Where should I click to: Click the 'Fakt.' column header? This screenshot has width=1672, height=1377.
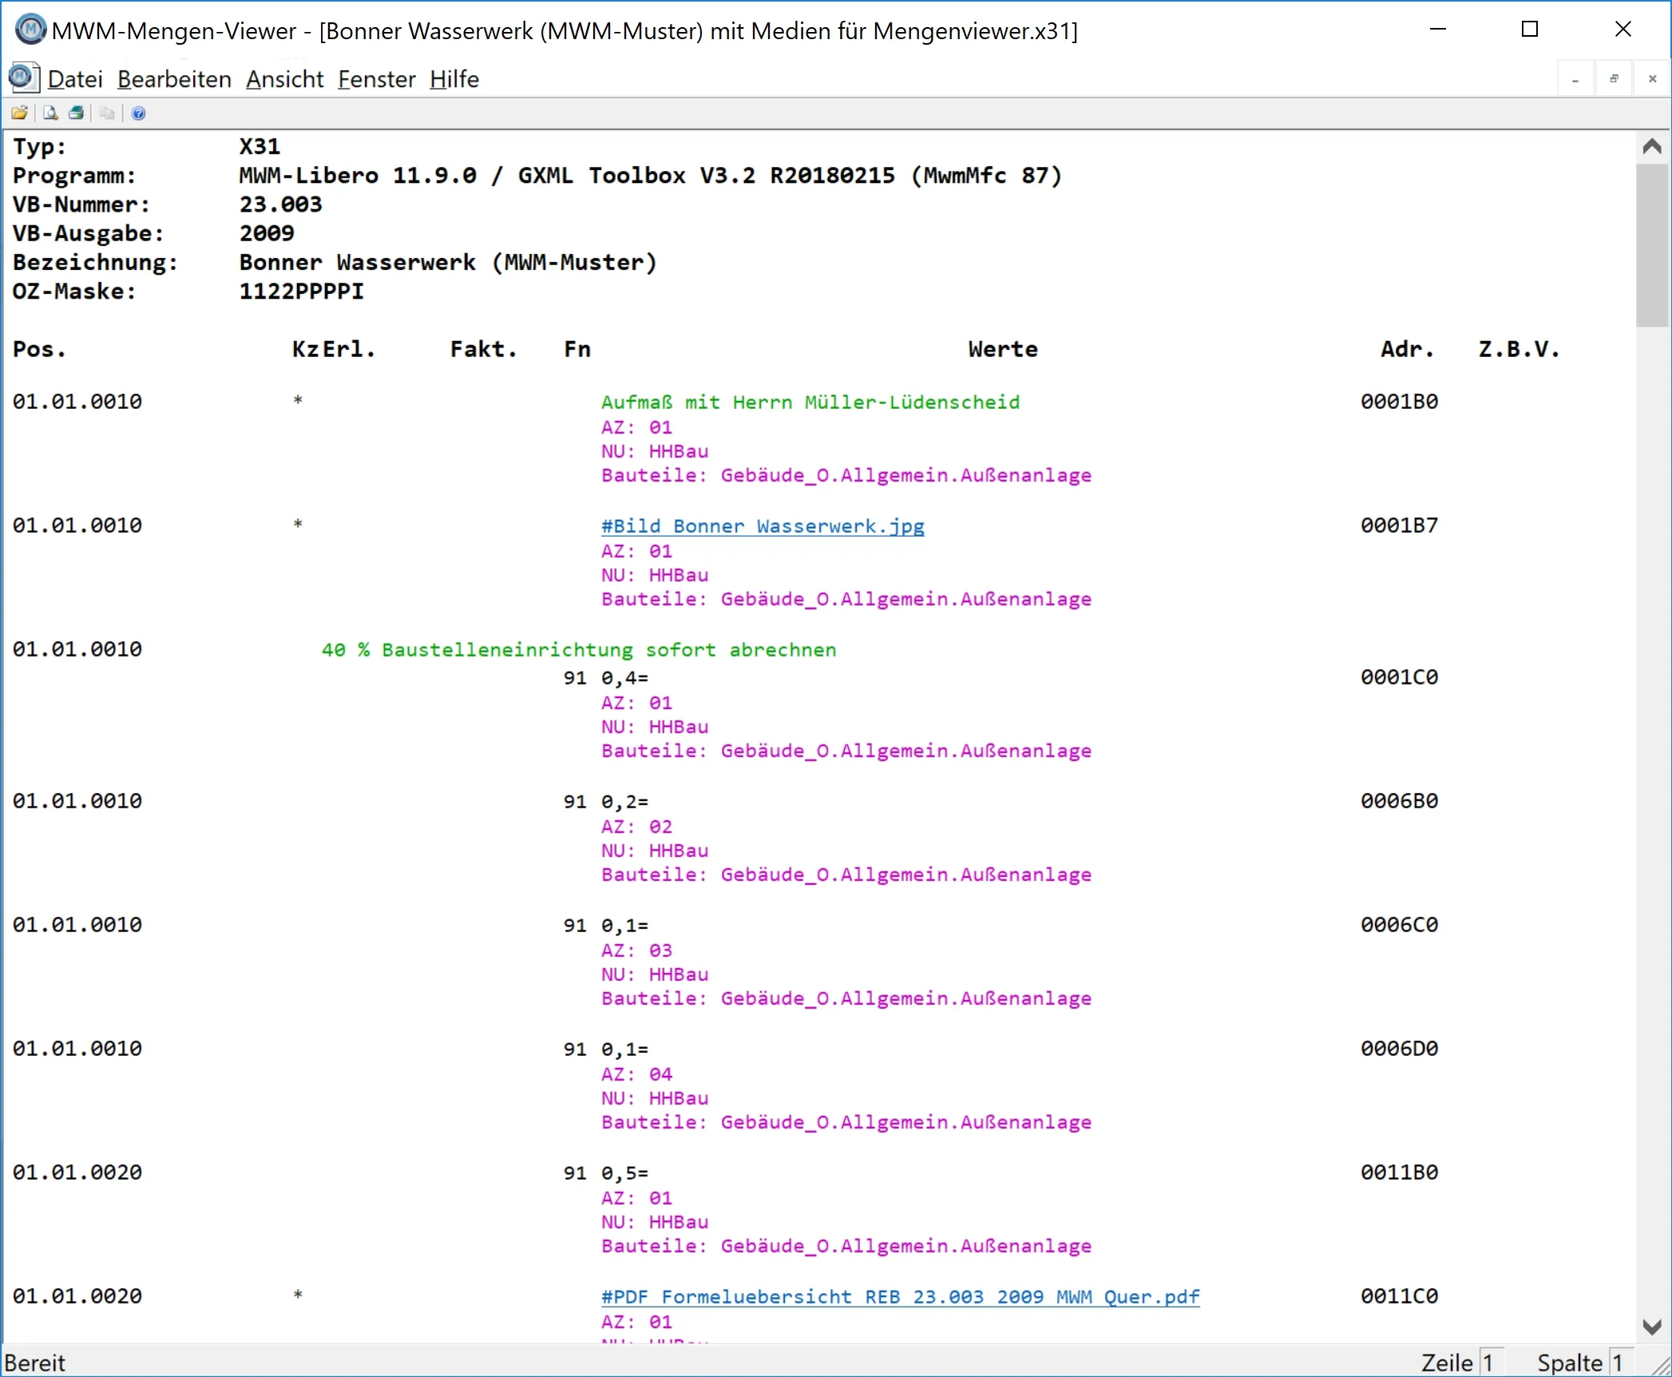coord(483,349)
